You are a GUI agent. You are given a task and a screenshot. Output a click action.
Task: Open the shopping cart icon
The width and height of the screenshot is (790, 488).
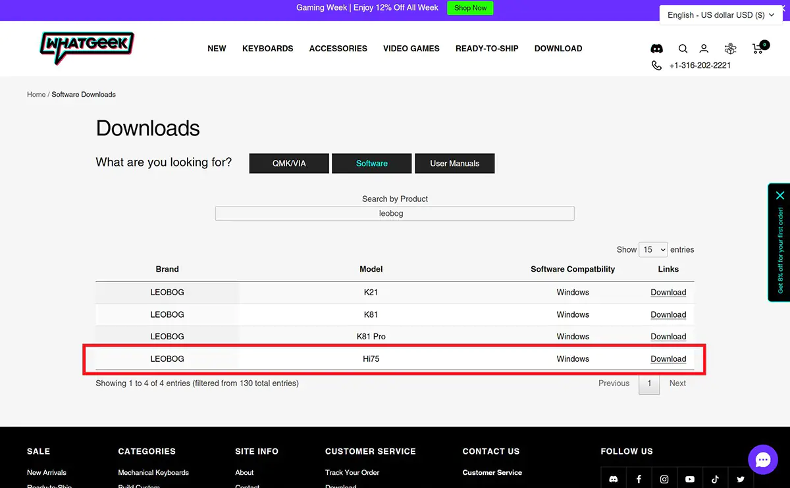click(x=758, y=48)
